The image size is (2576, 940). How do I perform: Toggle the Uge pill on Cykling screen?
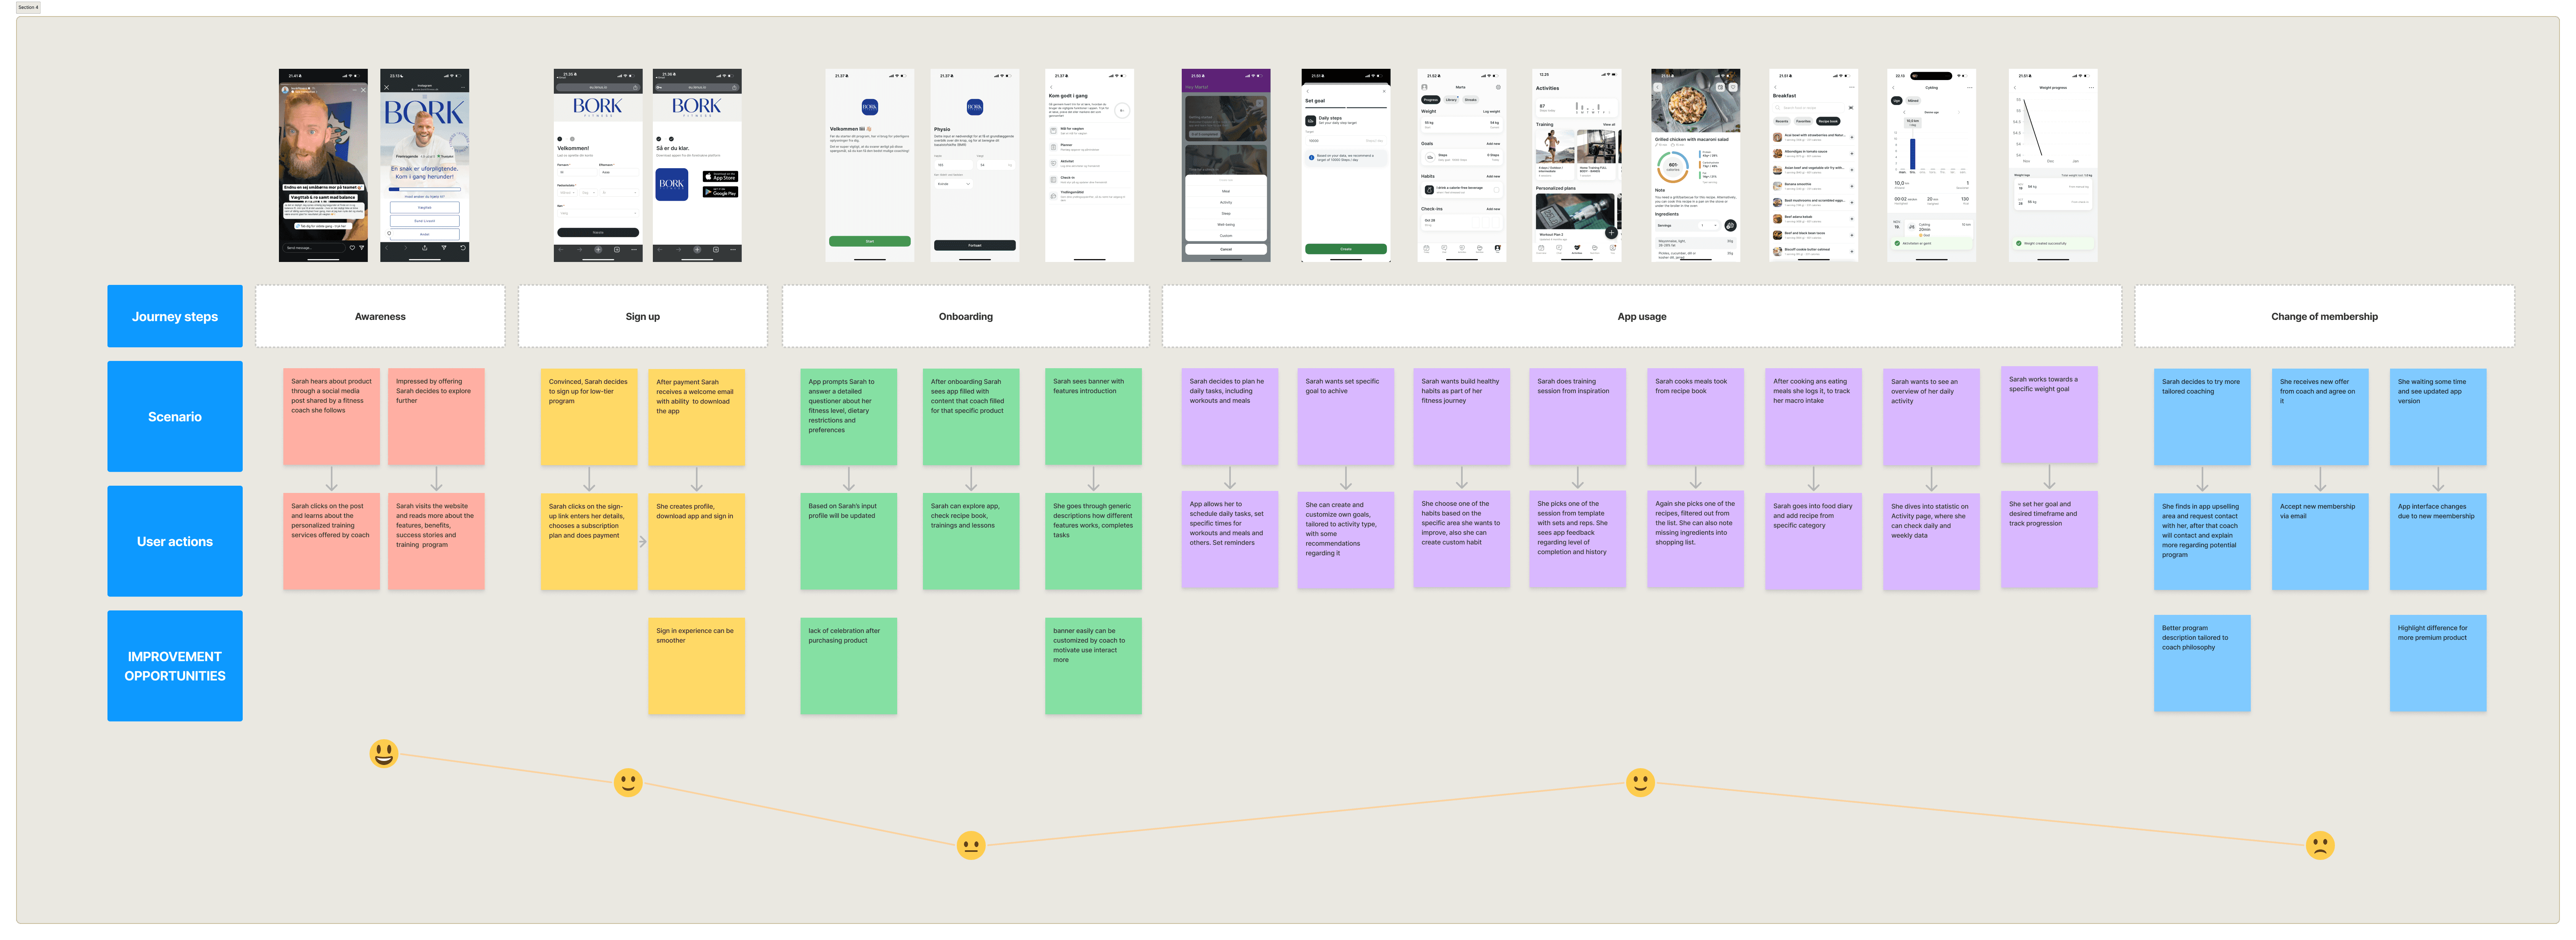point(1896,100)
